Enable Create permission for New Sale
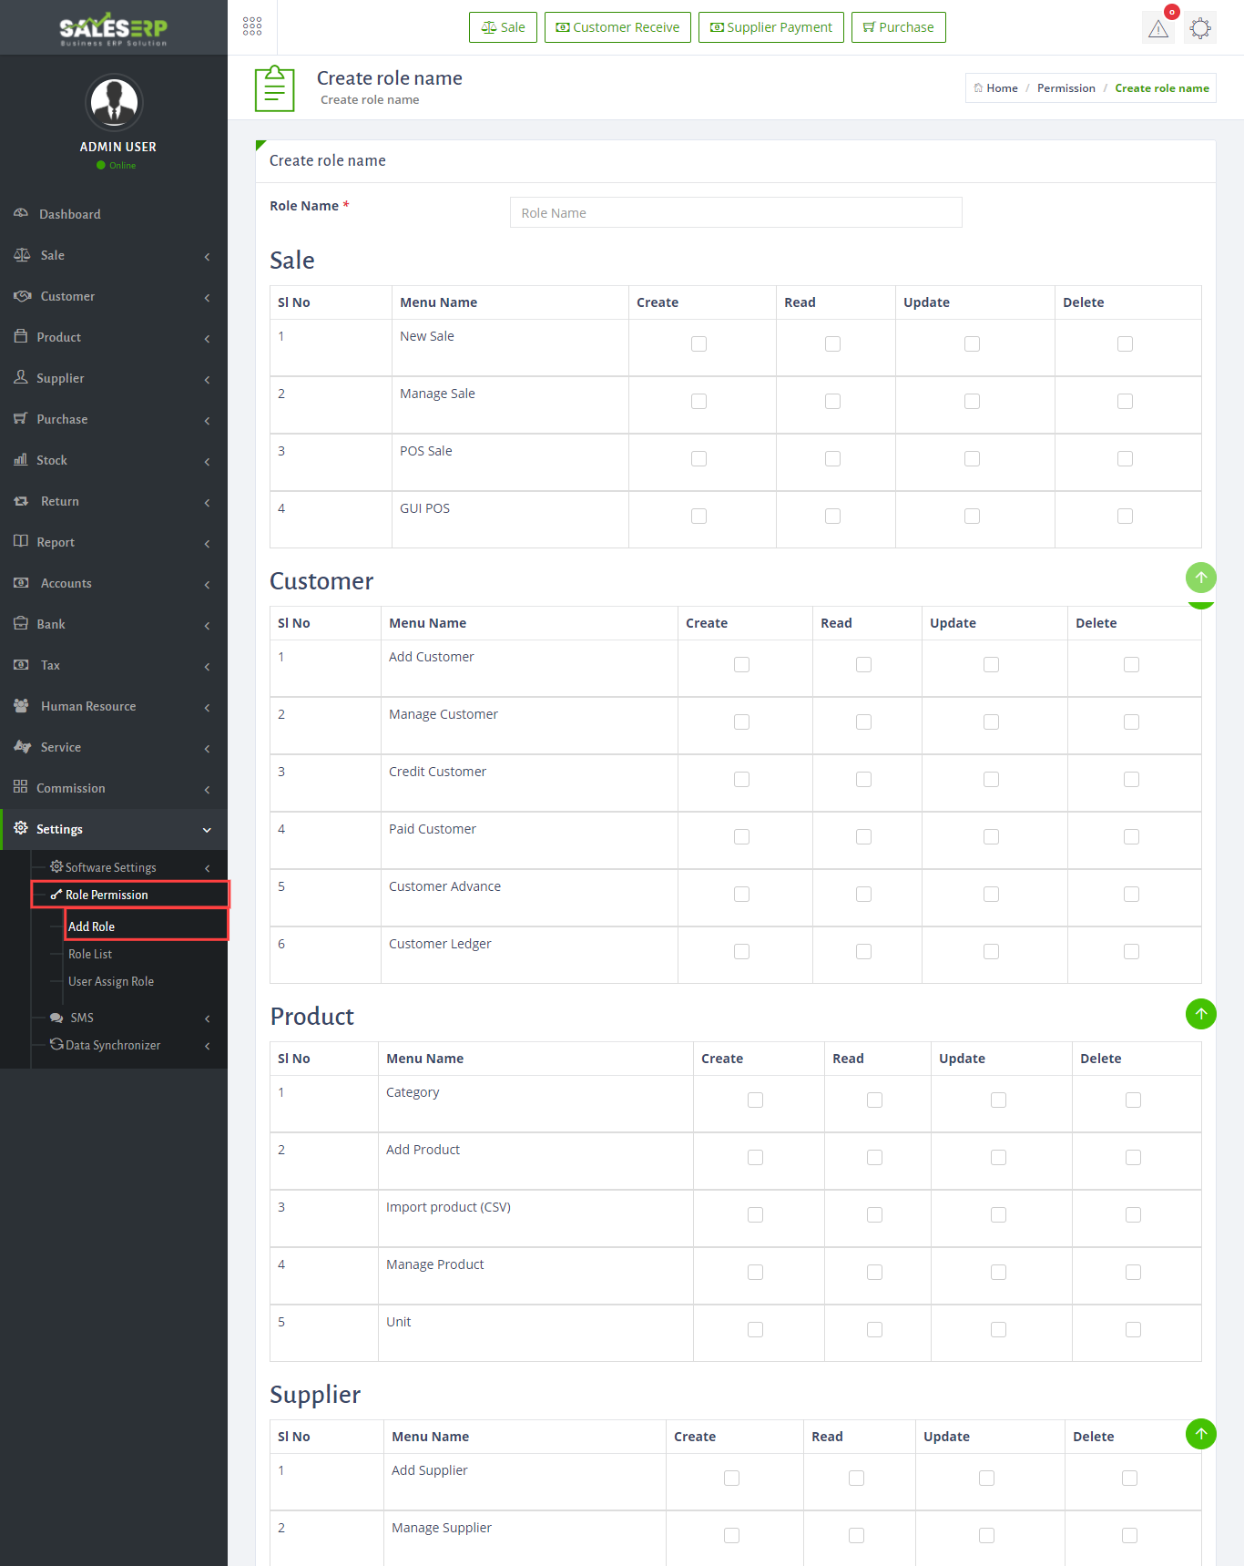The height and width of the screenshot is (1566, 1244). [x=698, y=344]
